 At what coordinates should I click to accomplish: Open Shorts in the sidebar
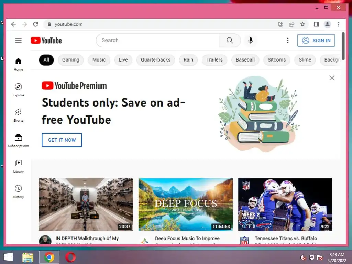click(19, 115)
